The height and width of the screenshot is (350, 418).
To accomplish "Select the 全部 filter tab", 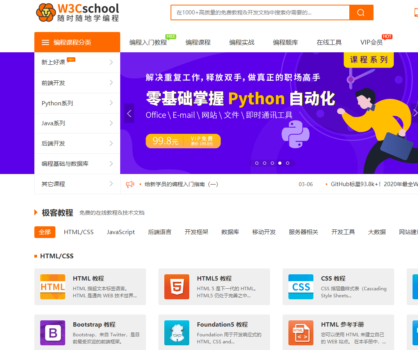I will (45, 232).
